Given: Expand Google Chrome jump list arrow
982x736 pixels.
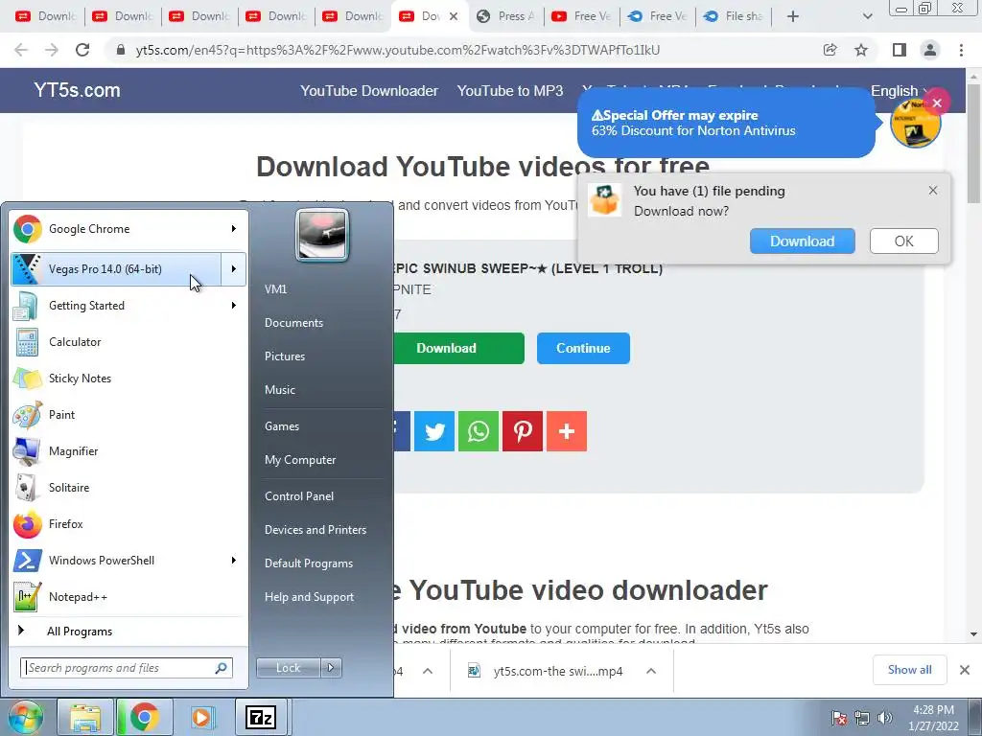Looking at the screenshot, I should (234, 229).
